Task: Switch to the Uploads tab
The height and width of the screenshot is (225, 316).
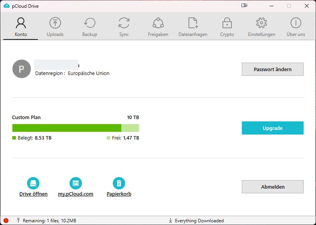Action: click(x=55, y=27)
